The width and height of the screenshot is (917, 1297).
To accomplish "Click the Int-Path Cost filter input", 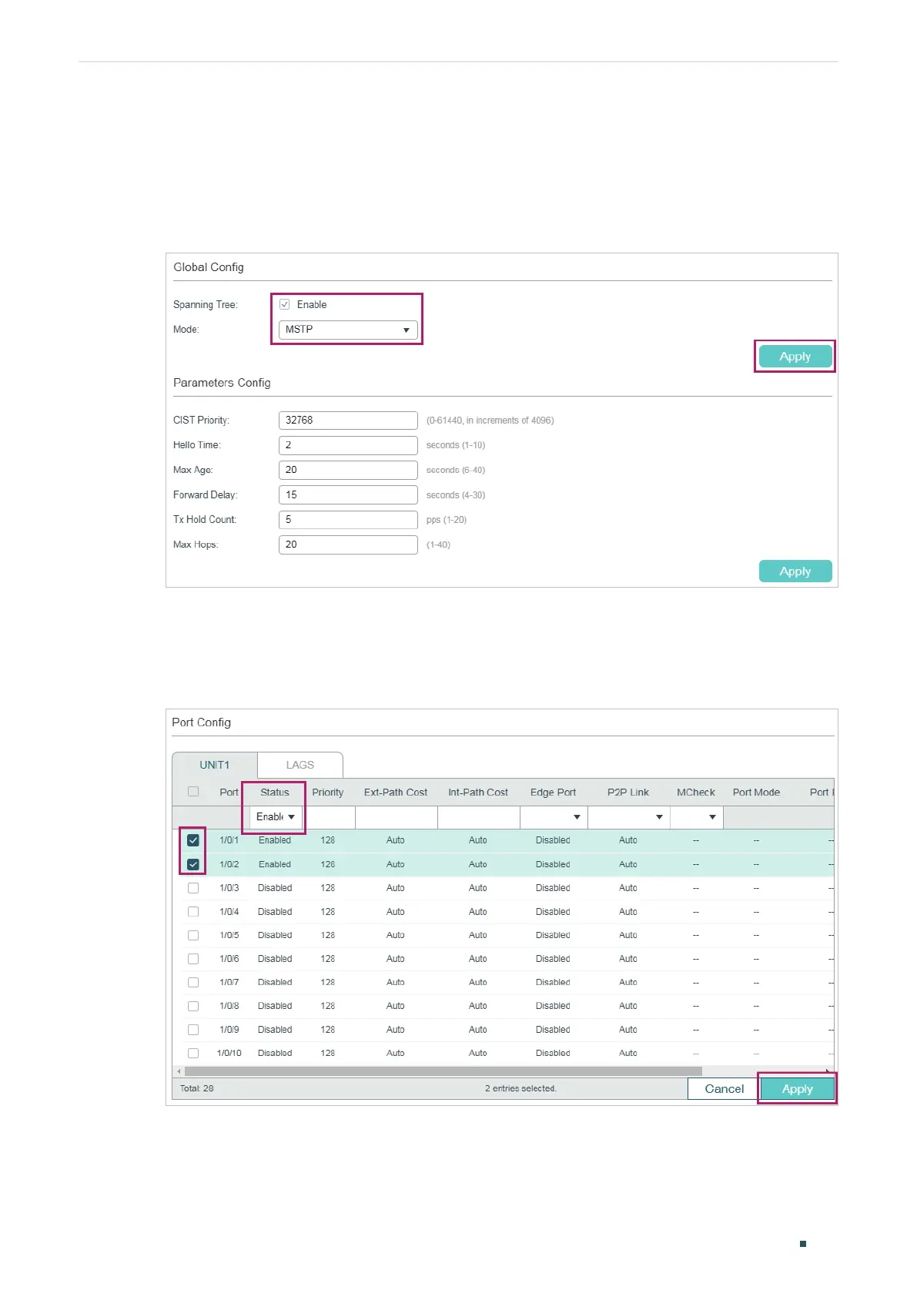I will (479, 817).
